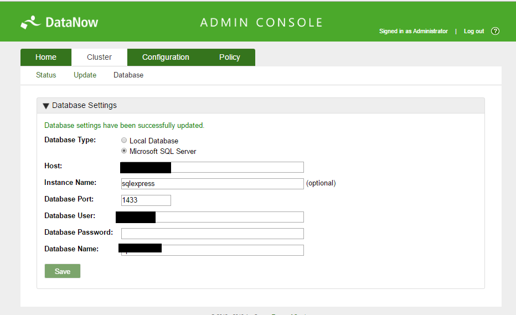
Task: Choose the Local Database radio option
Action: tap(124, 141)
